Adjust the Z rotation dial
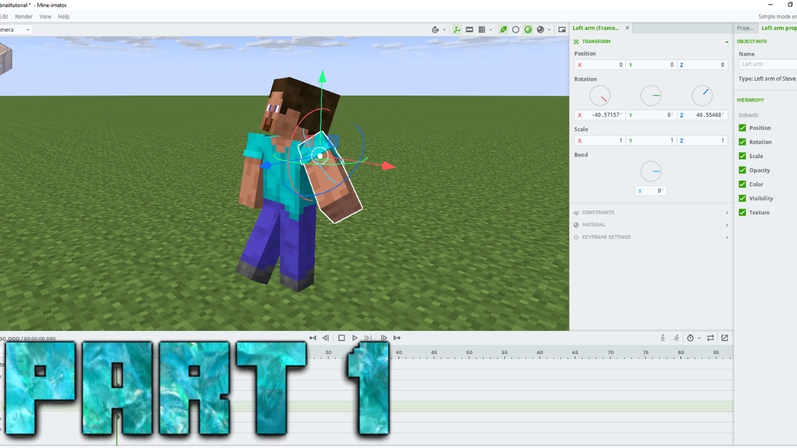The image size is (797, 448). (x=702, y=96)
